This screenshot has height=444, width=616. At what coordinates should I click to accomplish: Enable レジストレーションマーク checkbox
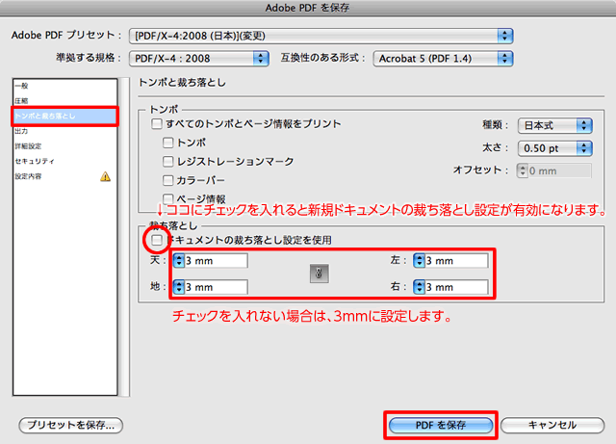(x=167, y=161)
